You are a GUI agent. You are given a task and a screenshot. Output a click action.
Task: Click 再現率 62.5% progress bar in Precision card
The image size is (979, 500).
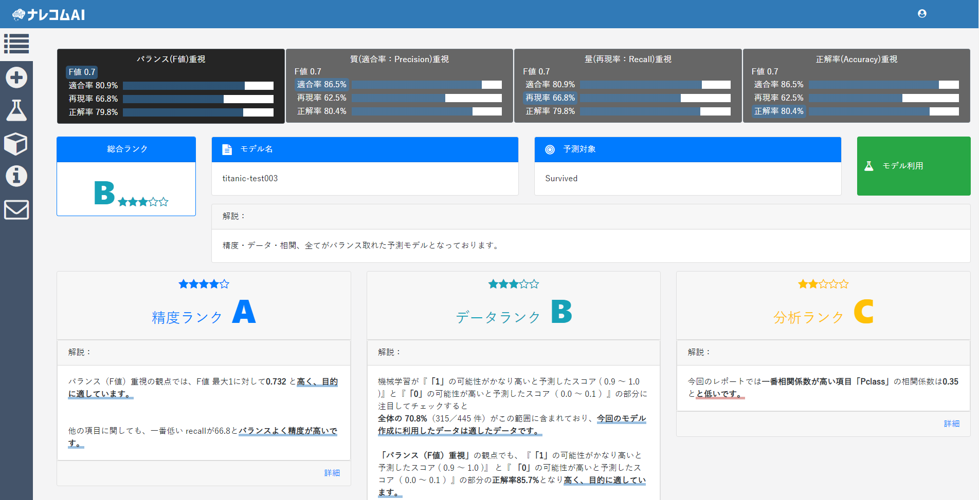(427, 98)
